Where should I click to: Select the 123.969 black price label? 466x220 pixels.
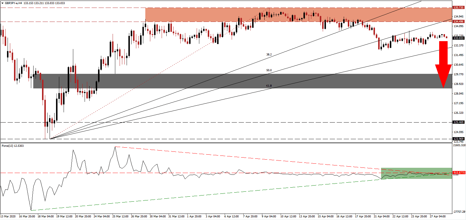pos(458,139)
